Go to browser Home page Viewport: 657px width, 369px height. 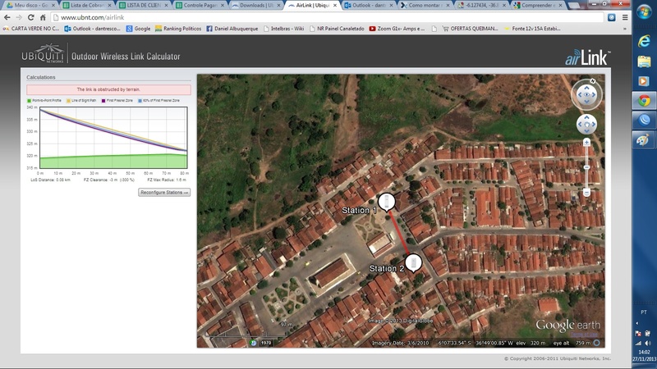coord(43,17)
